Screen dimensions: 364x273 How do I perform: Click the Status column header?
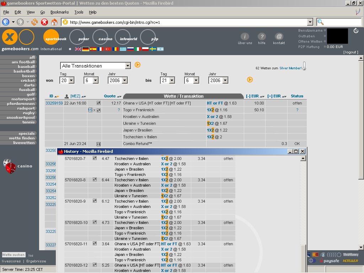click(297, 96)
